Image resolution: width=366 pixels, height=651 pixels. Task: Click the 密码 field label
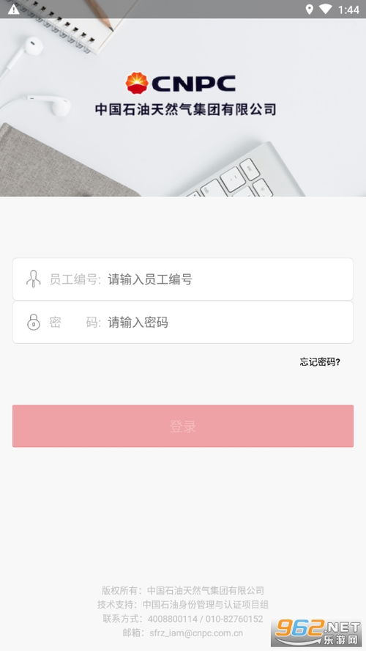pos(75,322)
